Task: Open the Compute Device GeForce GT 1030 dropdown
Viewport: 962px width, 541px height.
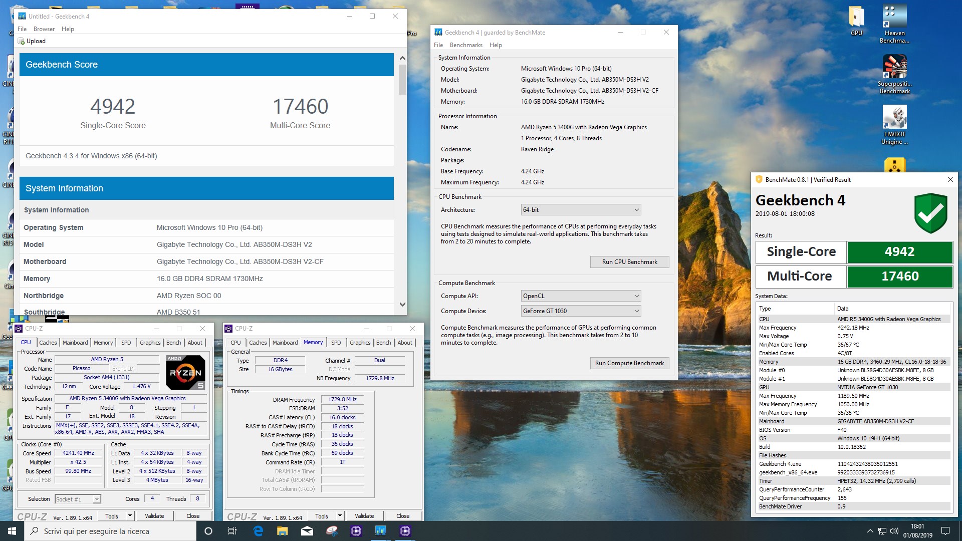Action: point(581,311)
